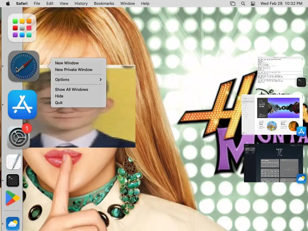Switch to Terminal window thumbnail
The height and width of the screenshot is (231, 308).
pos(280,70)
